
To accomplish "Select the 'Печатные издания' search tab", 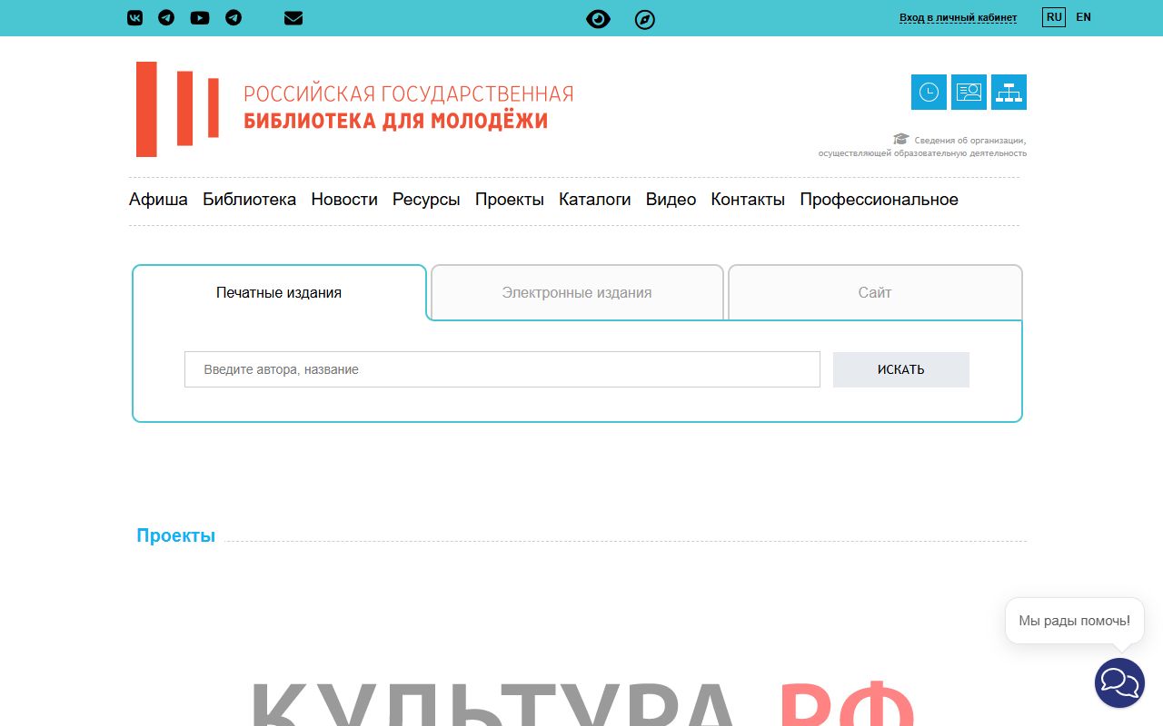I will click(x=279, y=292).
